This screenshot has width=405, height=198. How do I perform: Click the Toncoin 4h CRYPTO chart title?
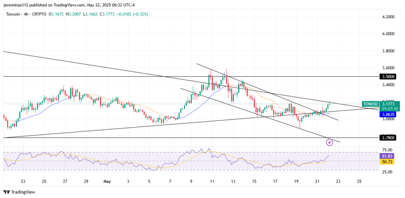click(x=26, y=14)
